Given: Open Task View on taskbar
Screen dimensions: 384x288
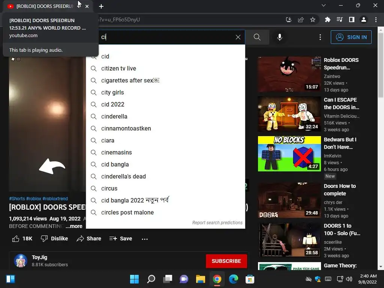Looking at the screenshot, I should (168, 279).
